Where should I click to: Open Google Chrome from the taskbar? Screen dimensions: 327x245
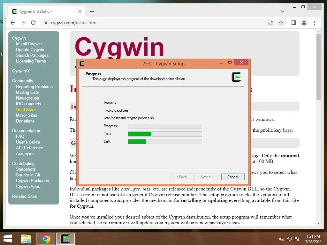(46, 239)
